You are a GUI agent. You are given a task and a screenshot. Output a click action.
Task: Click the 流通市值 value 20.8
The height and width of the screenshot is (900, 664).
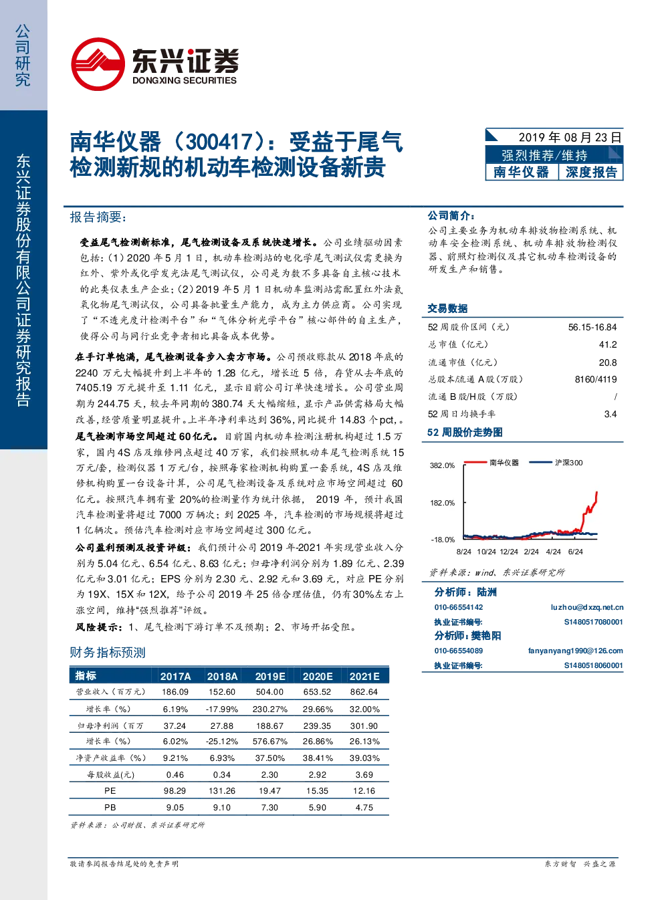608,362
